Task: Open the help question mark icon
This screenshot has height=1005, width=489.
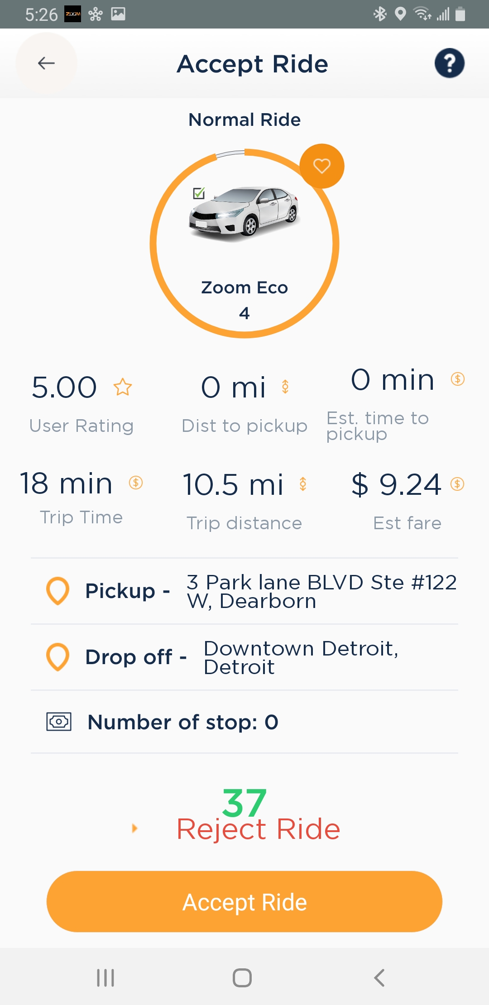Action: point(449,63)
